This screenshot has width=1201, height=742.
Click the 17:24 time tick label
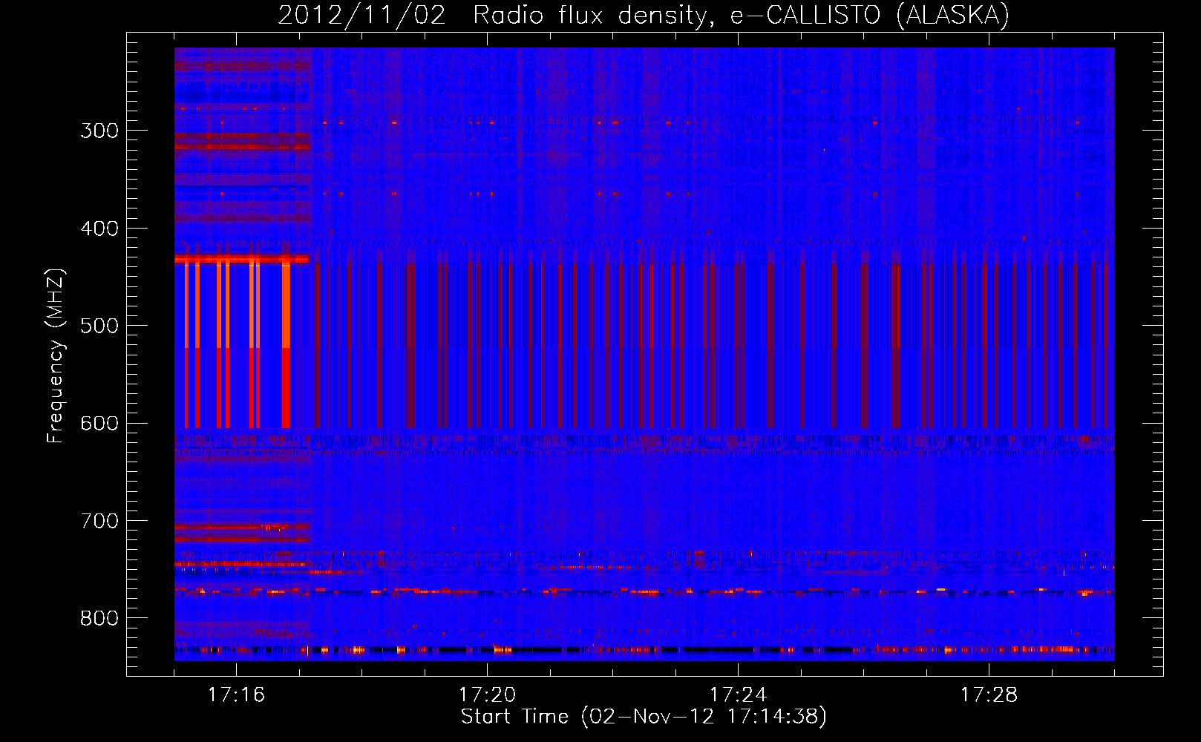[738, 695]
